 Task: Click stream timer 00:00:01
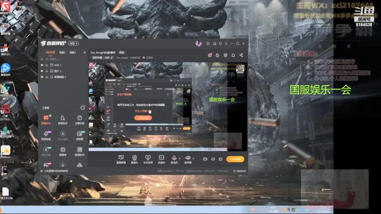click(x=240, y=171)
